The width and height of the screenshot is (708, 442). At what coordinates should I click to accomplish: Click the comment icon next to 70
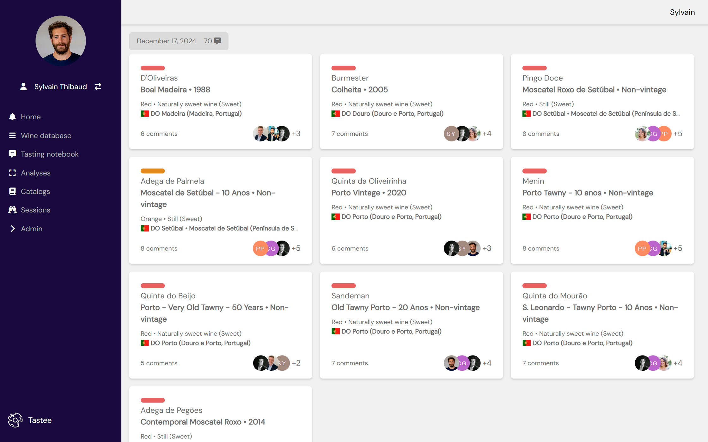coord(217,41)
